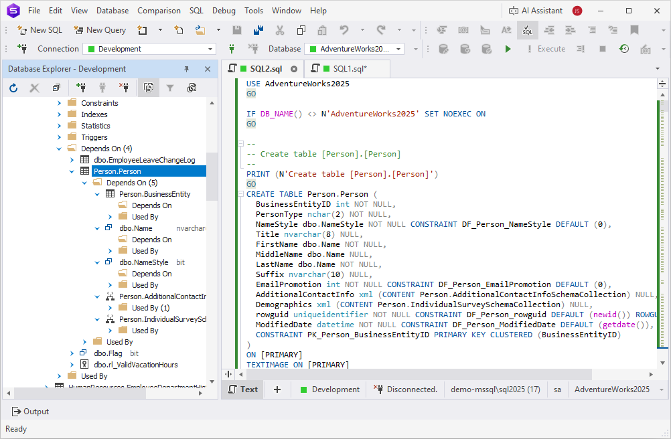Click the New SQL toolbar button
The image size is (671, 439).
click(x=40, y=30)
